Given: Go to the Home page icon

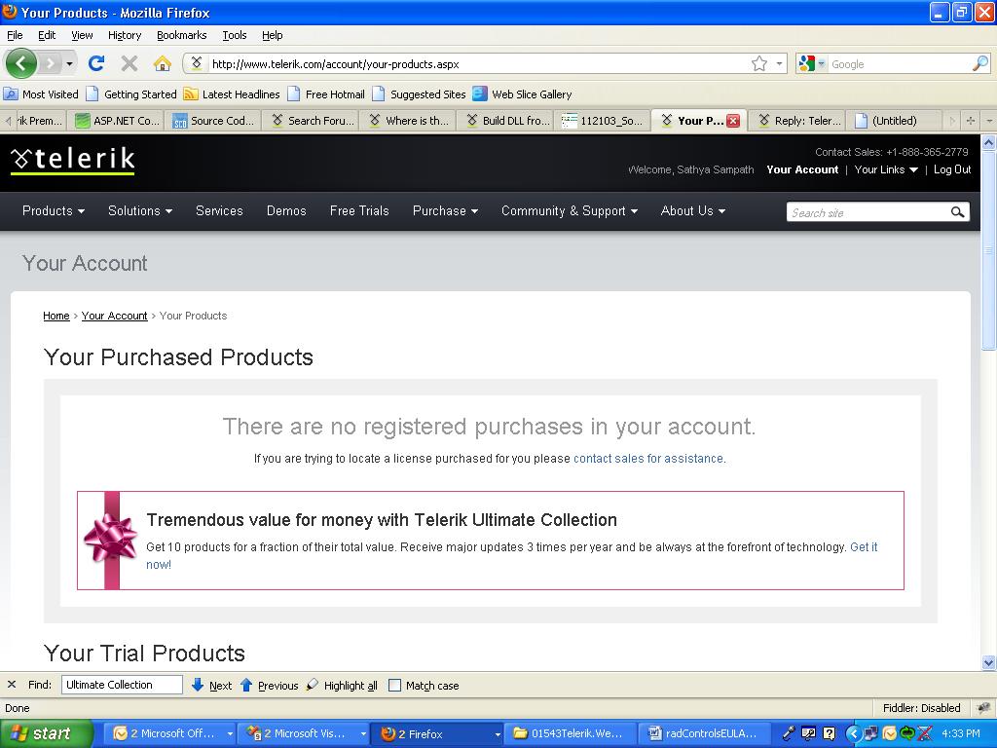Looking at the screenshot, I should click(x=163, y=63).
